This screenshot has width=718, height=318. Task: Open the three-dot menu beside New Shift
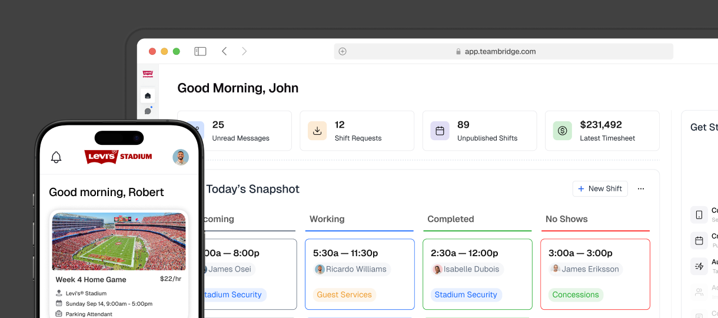coord(641,188)
